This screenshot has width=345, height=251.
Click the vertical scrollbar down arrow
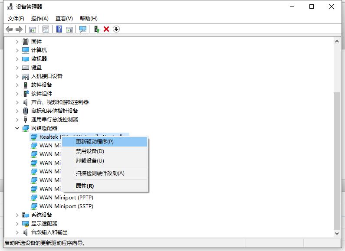coord(337,233)
